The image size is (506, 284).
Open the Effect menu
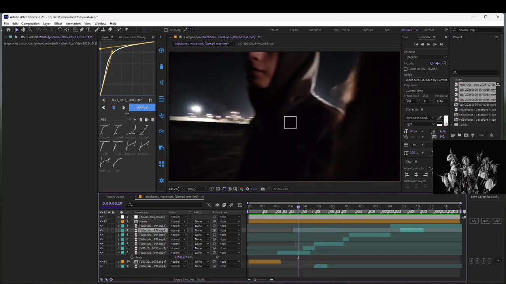pos(58,24)
